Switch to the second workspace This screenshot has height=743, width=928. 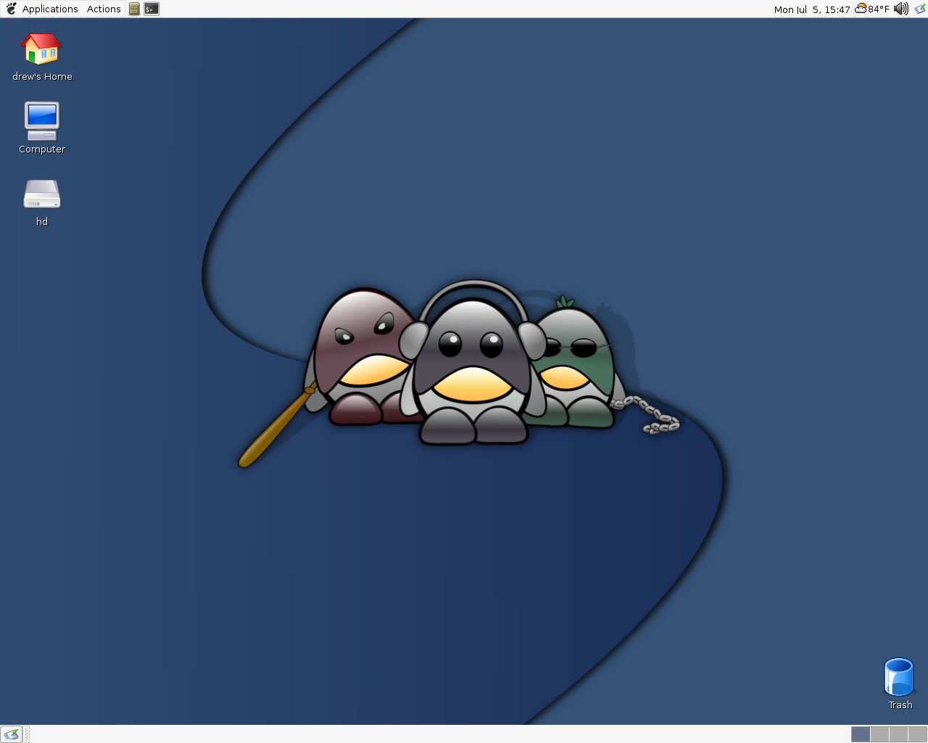point(879,734)
